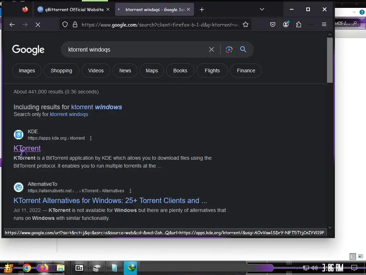Open the Google logo homepage link
Viewport: 366px width, 275px height.
pos(28,49)
